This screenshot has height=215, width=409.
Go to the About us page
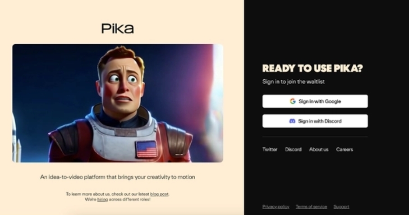(x=319, y=149)
